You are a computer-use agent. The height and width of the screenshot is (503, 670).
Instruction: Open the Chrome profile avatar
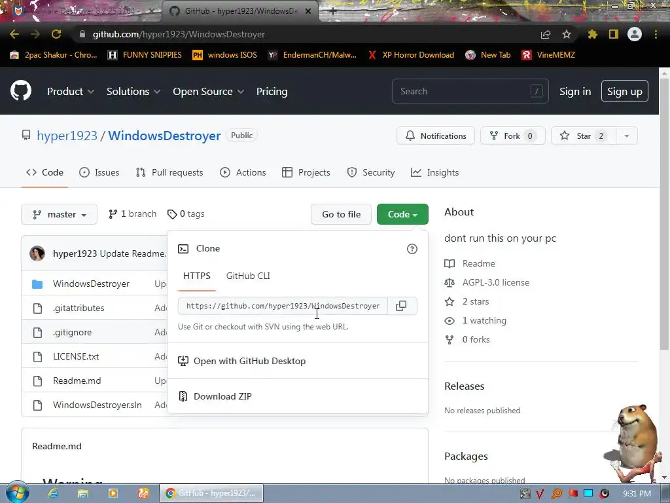point(635,34)
